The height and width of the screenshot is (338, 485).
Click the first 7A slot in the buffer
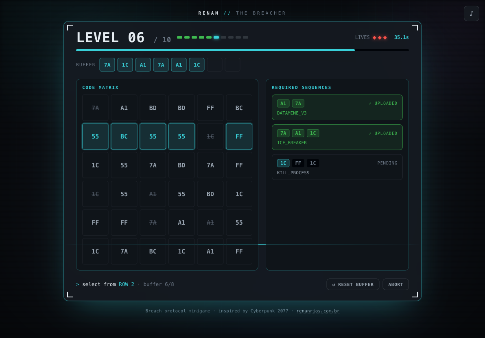(107, 65)
